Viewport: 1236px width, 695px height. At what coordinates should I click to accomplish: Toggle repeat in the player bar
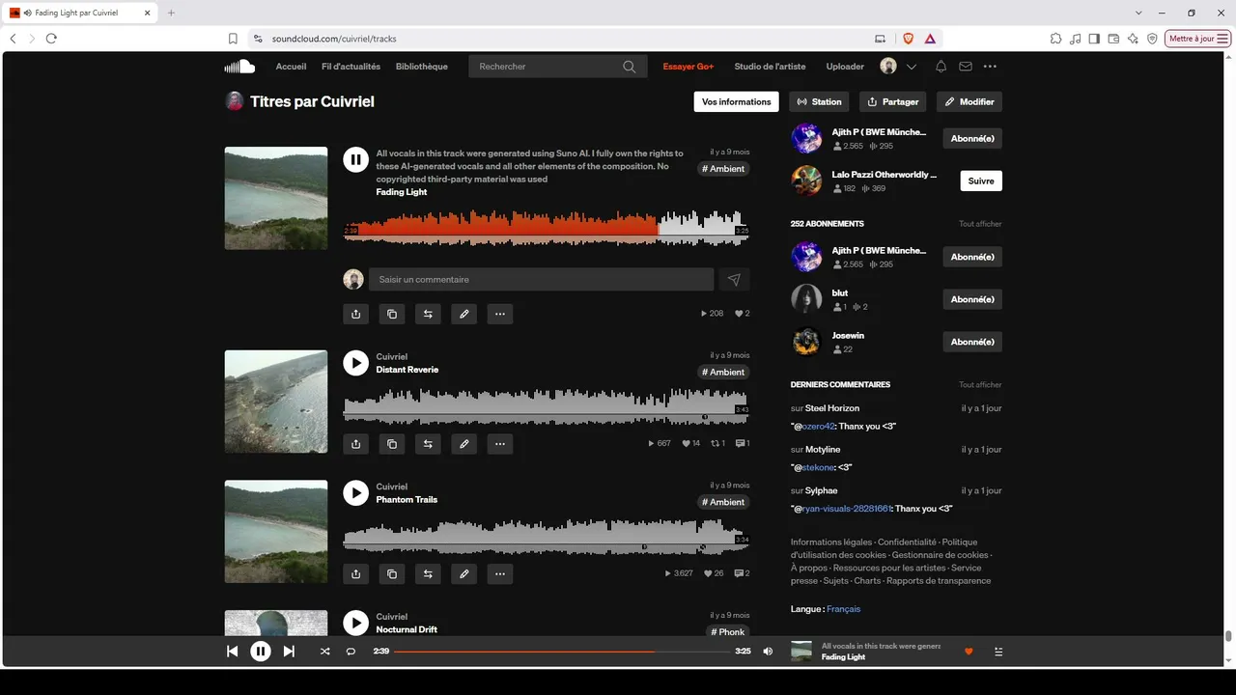(351, 652)
